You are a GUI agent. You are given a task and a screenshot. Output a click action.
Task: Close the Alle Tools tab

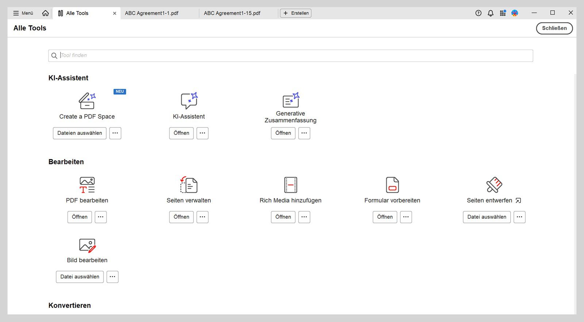click(115, 13)
